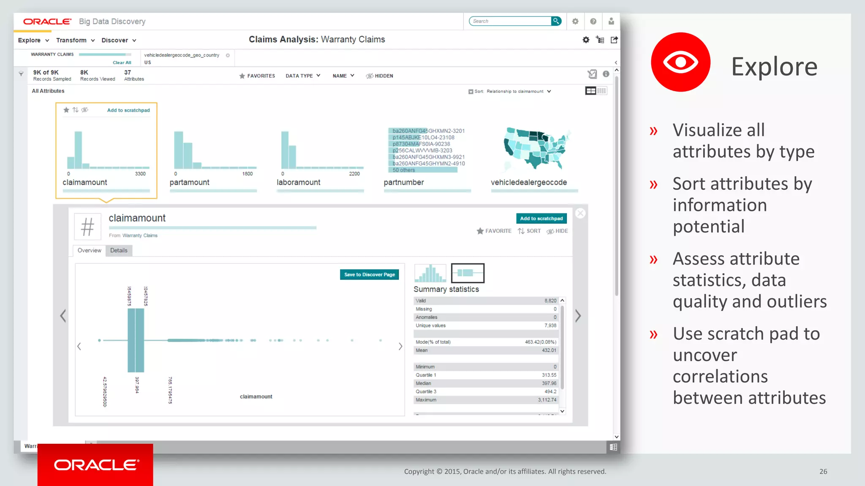This screenshot has width=865, height=486.
Task: Go to previous attribute with left arrow
Action: tap(63, 316)
